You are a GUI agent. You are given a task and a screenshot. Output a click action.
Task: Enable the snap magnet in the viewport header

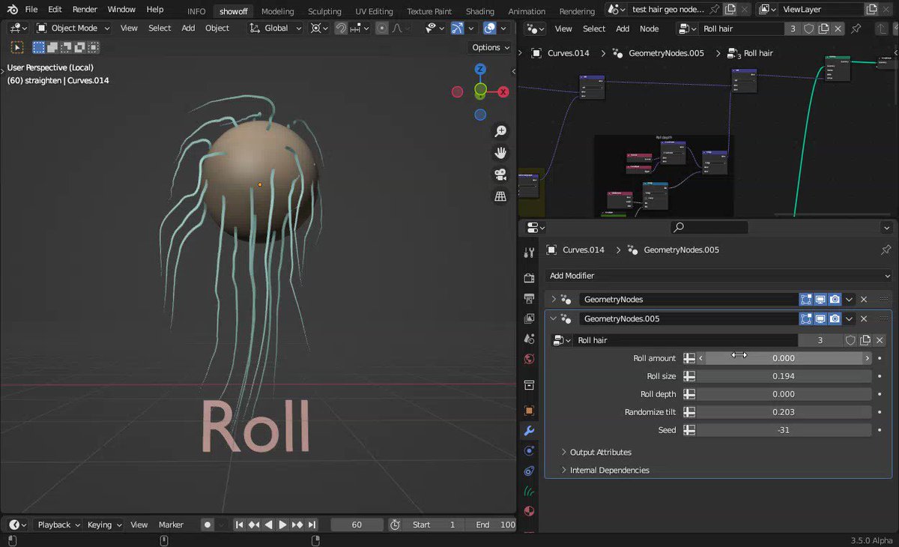coord(341,28)
